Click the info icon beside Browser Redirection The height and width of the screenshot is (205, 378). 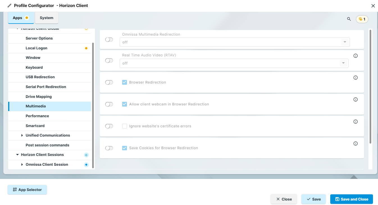pyautogui.click(x=356, y=77)
